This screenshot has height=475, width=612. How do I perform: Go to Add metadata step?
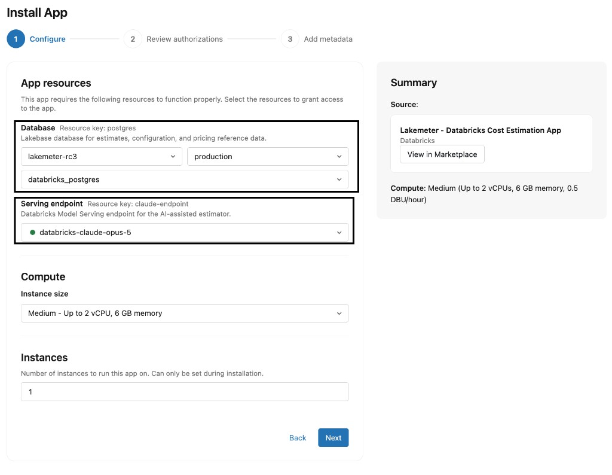[328, 39]
